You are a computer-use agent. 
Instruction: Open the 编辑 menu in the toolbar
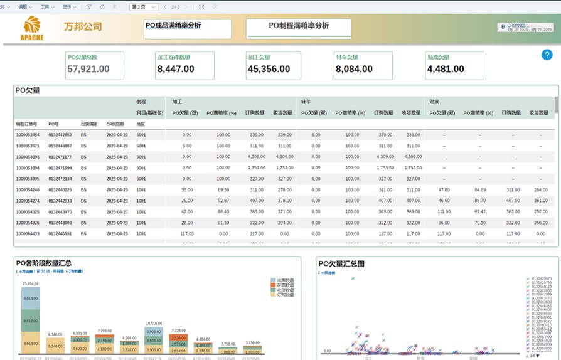pyautogui.click(x=25, y=7)
